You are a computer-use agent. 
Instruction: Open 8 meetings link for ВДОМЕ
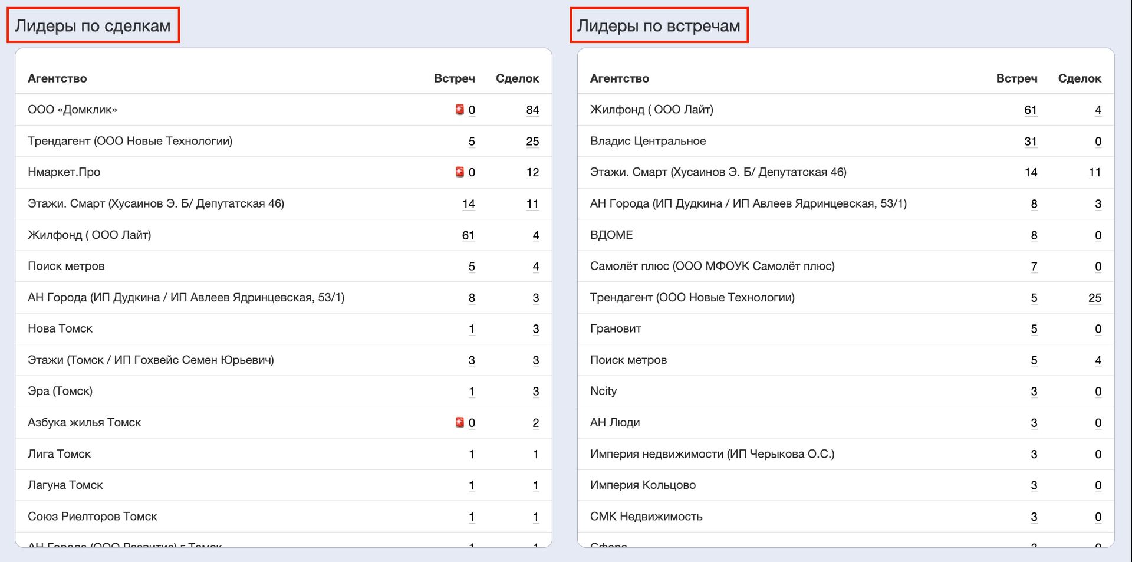[1034, 235]
